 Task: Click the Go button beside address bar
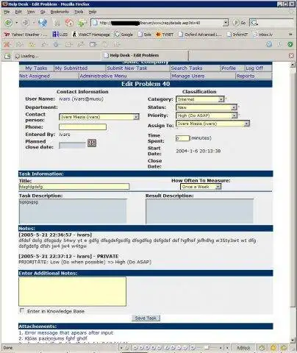(x=239, y=23)
